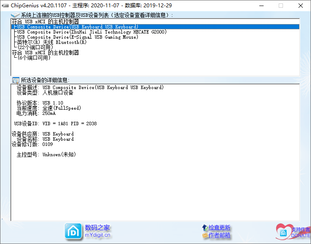
Task: Click the 检查更新 arrow icon
Action: coord(205,228)
